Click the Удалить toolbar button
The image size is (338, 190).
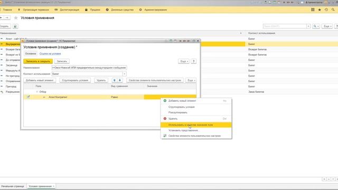click(101, 80)
